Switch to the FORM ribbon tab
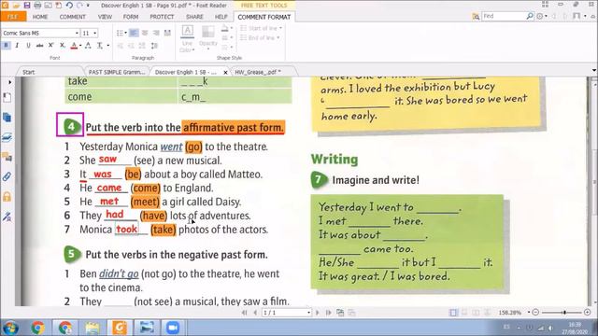Image resolution: width=598 pixels, height=336 pixels. pos(131,17)
